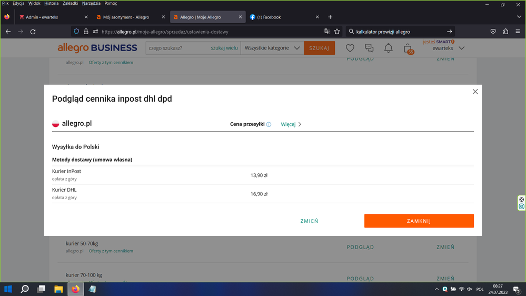Select the Kurier DHL price 16,90 zł
526x296 pixels.
[x=259, y=194]
